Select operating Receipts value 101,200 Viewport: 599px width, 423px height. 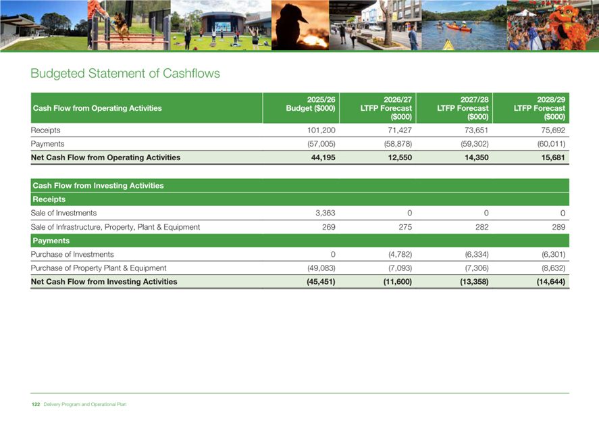[x=321, y=130]
